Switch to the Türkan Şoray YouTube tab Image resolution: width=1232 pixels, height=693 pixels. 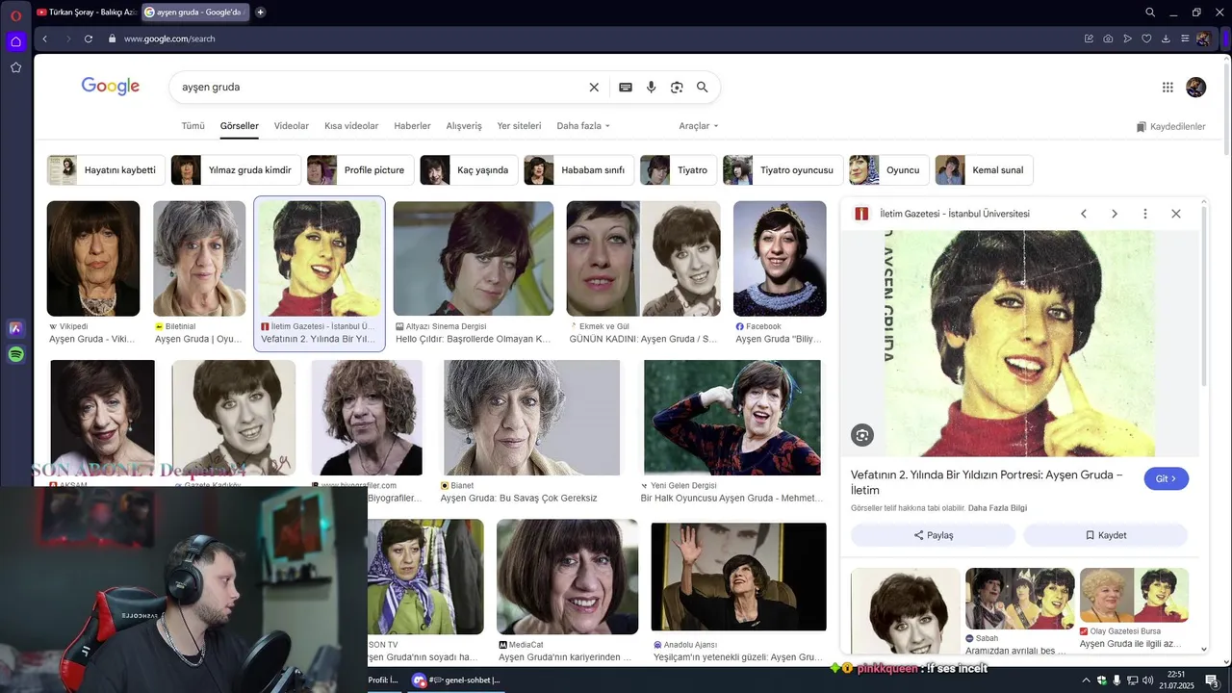click(87, 13)
